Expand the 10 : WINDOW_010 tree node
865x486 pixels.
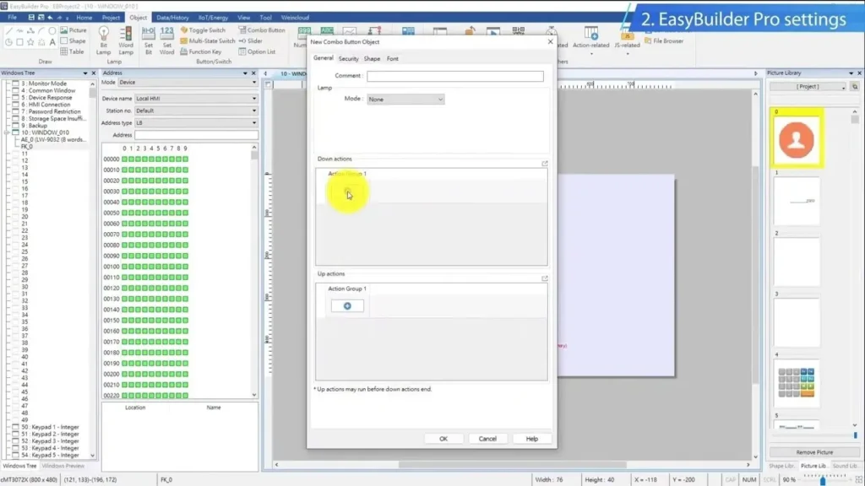pyautogui.click(x=7, y=132)
